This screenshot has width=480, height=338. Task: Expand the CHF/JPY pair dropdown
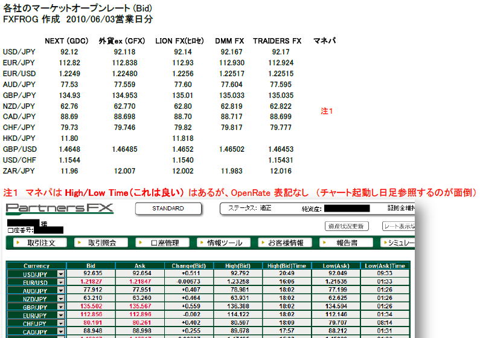pos(61,323)
